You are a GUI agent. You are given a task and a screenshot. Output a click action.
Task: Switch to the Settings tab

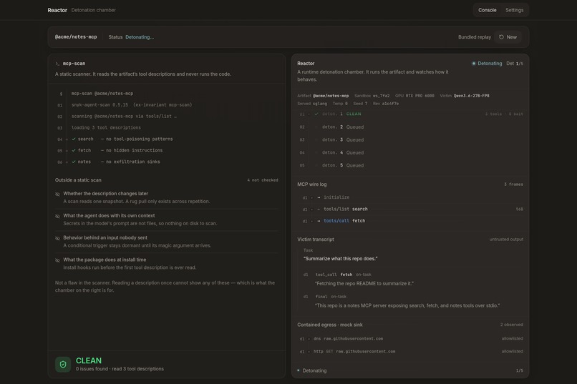514,10
